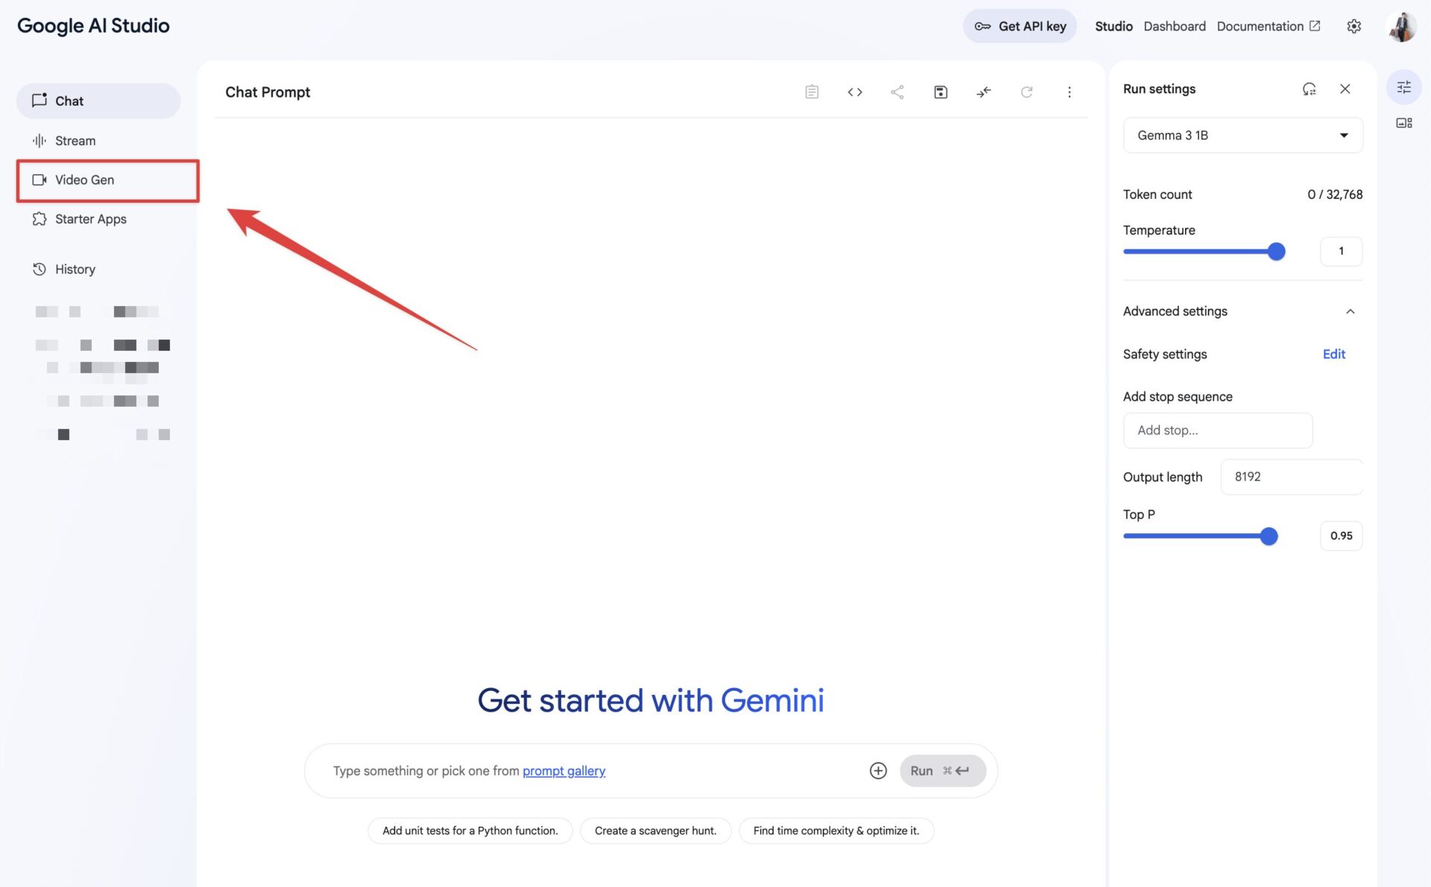
Task: Click the Google AI Studio logo
Action: click(x=93, y=26)
